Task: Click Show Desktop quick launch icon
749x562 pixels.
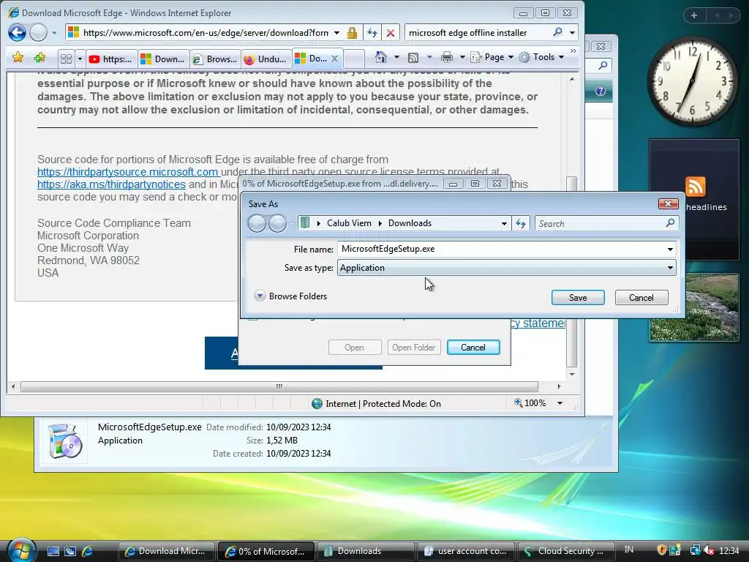Action: click(53, 551)
